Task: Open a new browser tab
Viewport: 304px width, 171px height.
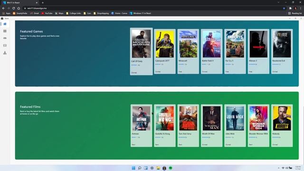Action: point(43,3)
